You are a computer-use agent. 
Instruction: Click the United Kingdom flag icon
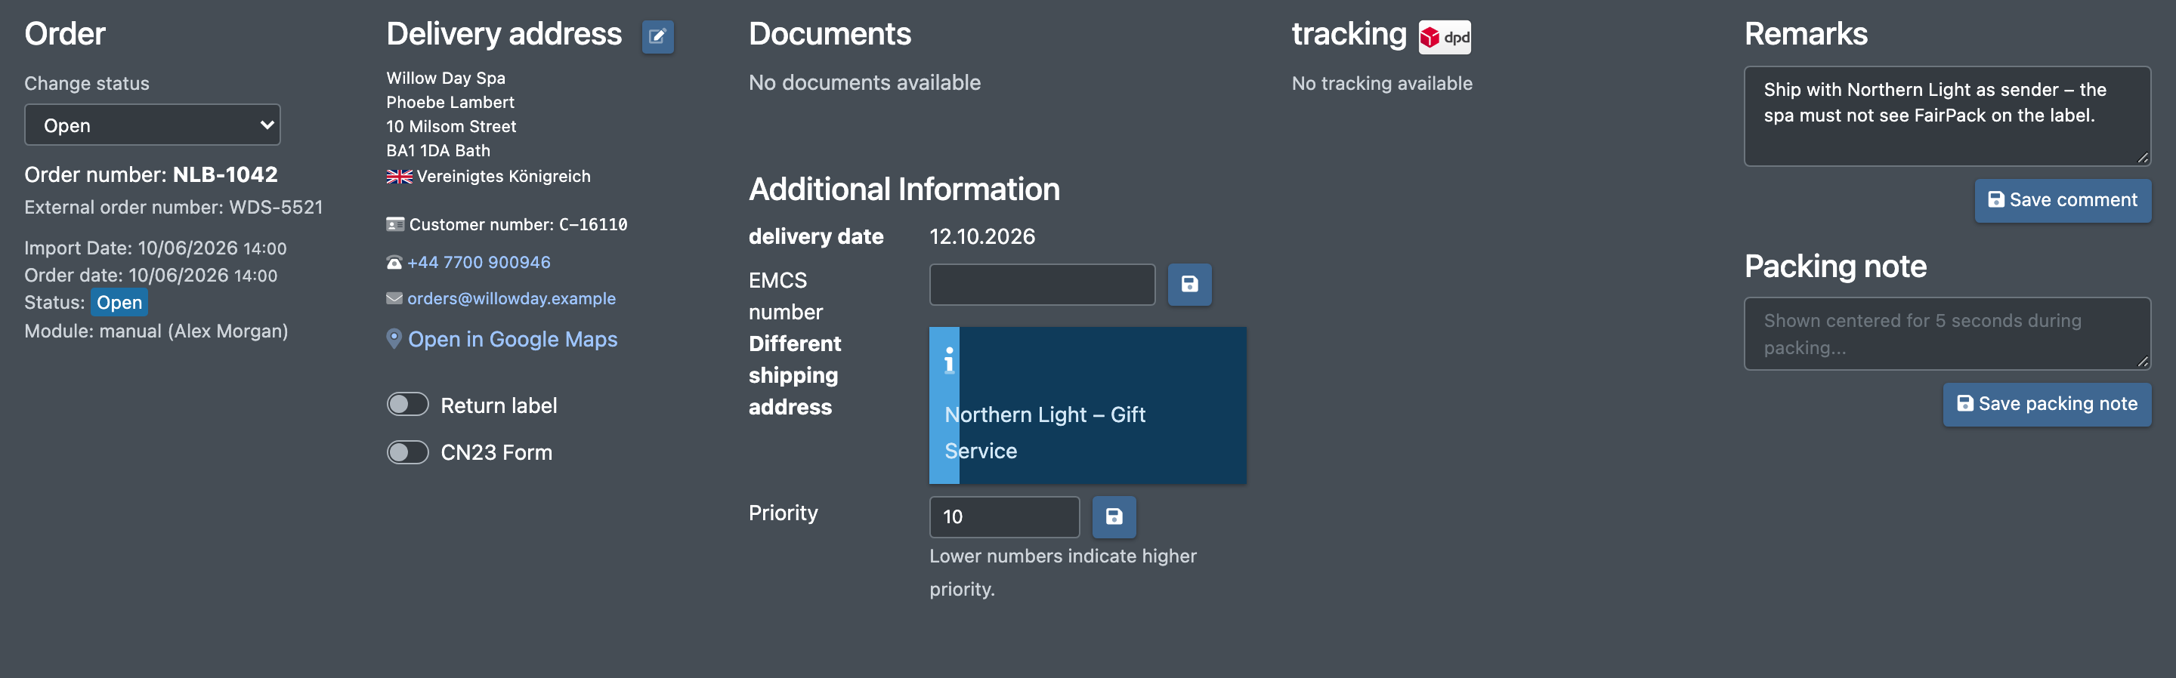click(x=399, y=177)
